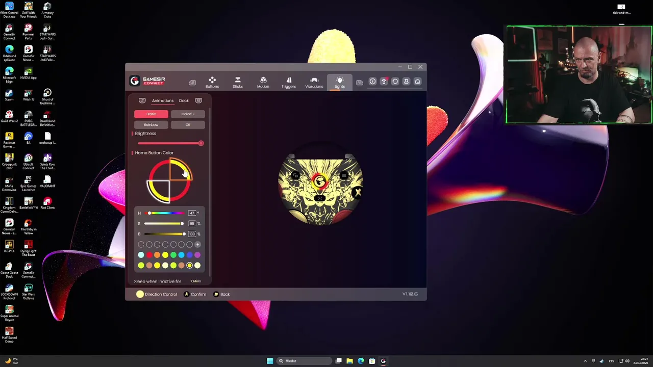653x367 pixels.
Task: Select the Rainbow light mode
Action: click(x=151, y=125)
